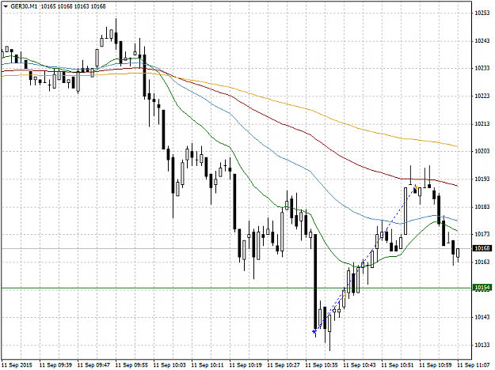Select the price scale label 10243
The height and width of the screenshot is (370, 495).
(482, 41)
